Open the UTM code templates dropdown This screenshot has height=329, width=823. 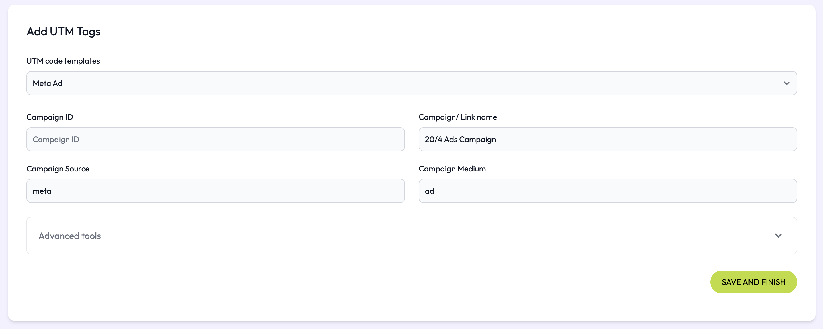pyautogui.click(x=411, y=83)
